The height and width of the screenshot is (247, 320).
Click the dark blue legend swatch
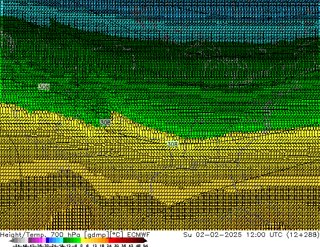pyautogui.click(x=47, y=240)
